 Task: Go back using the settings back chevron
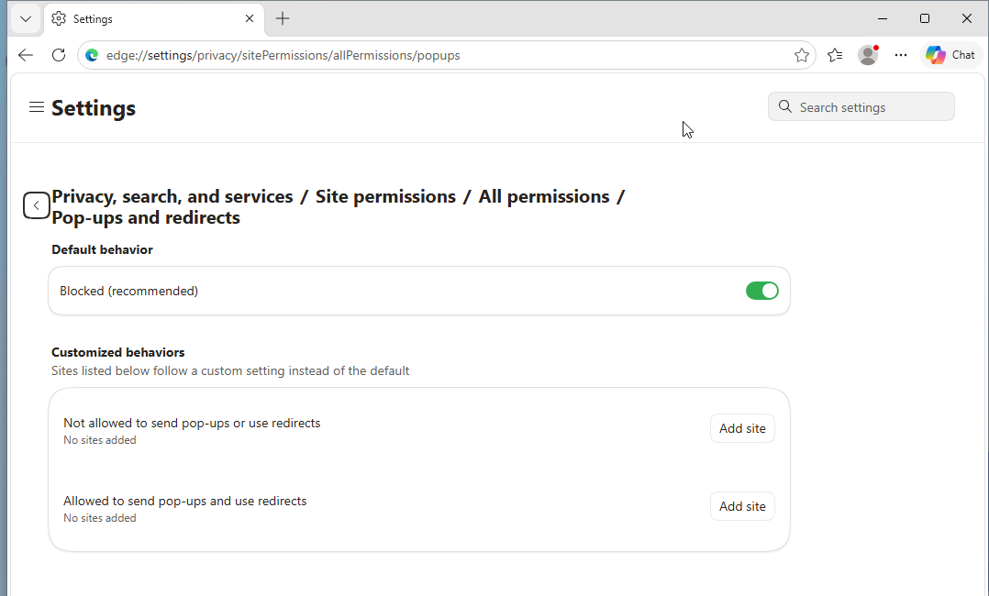[37, 205]
